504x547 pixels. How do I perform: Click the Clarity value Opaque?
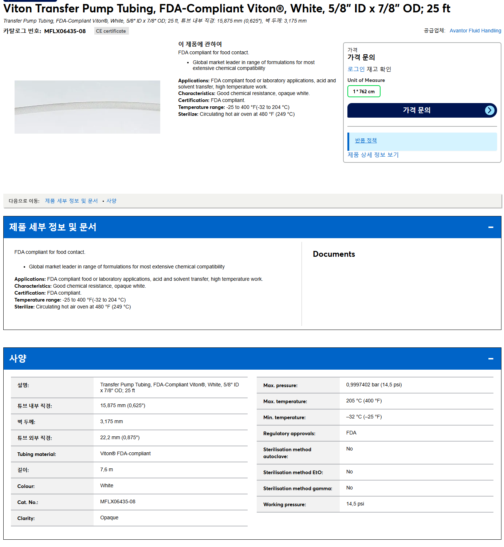click(x=109, y=518)
